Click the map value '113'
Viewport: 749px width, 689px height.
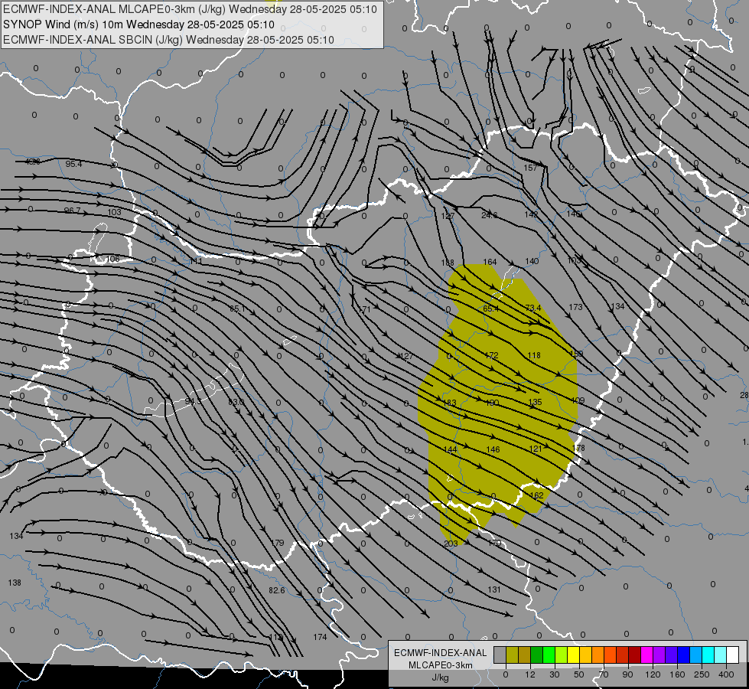pos(276,638)
